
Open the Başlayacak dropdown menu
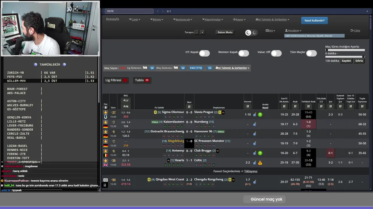pos(183,19)
